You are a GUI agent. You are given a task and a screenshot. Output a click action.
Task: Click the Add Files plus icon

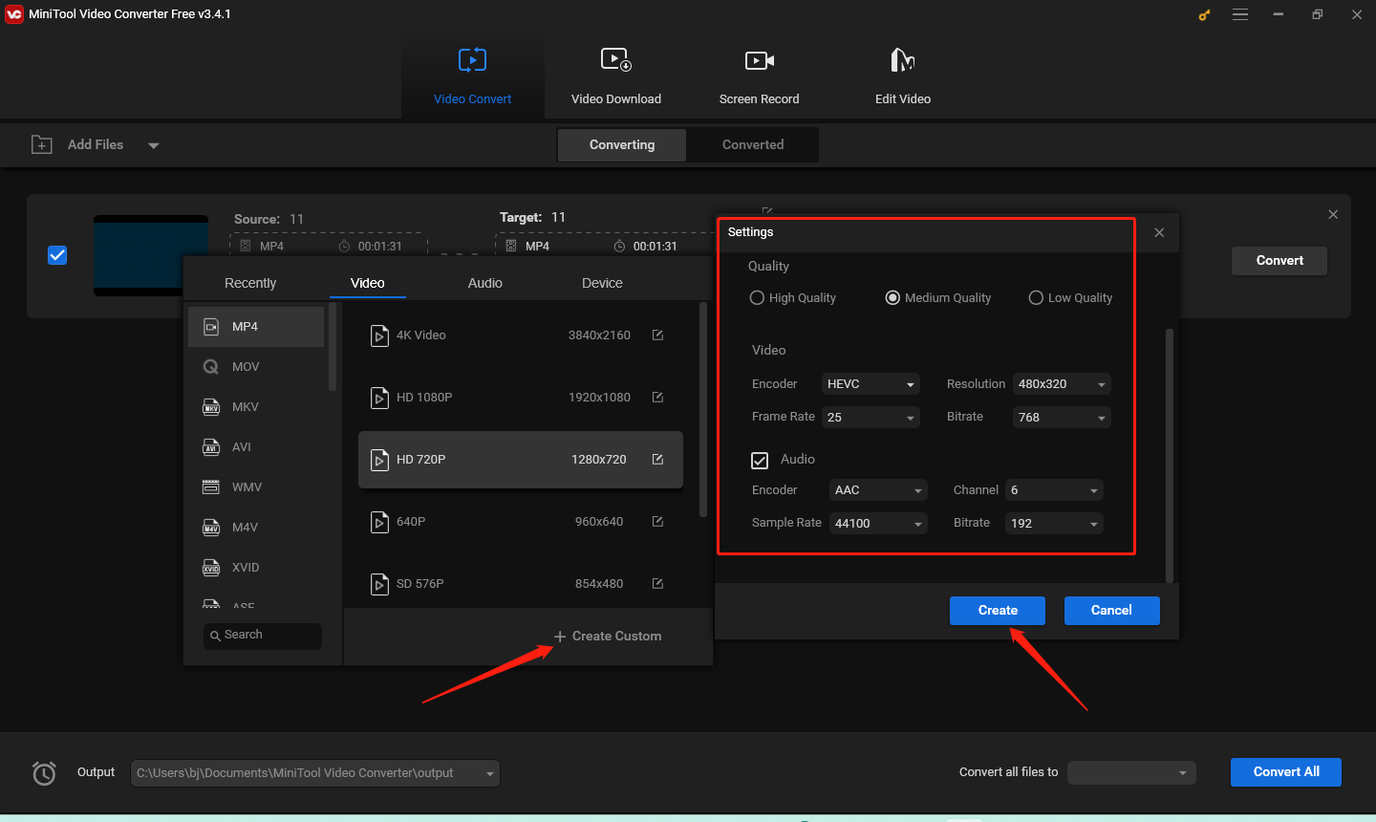(42, 144)
